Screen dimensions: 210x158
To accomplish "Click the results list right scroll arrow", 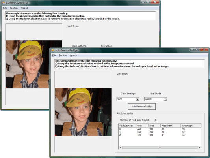I will [199, 147].
